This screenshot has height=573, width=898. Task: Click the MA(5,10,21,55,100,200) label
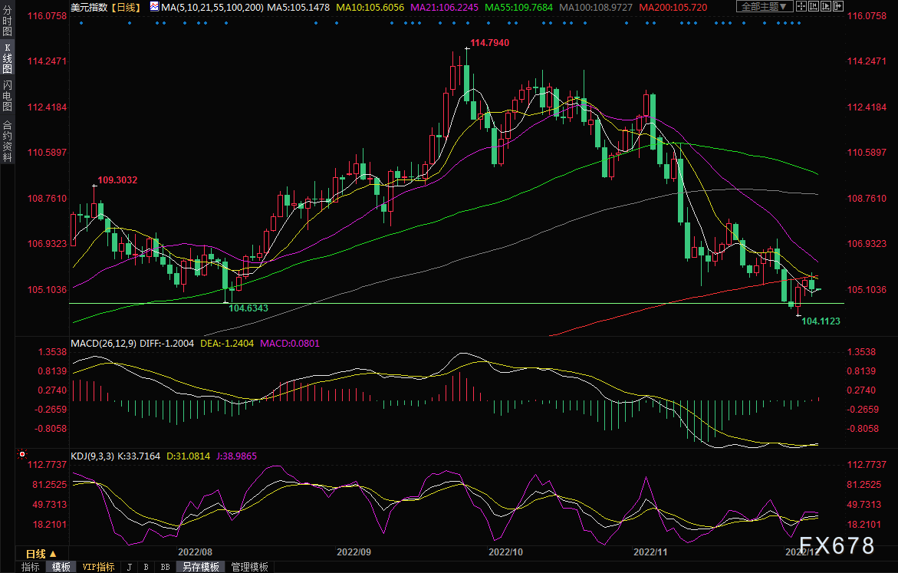click(x=212, y=8)
